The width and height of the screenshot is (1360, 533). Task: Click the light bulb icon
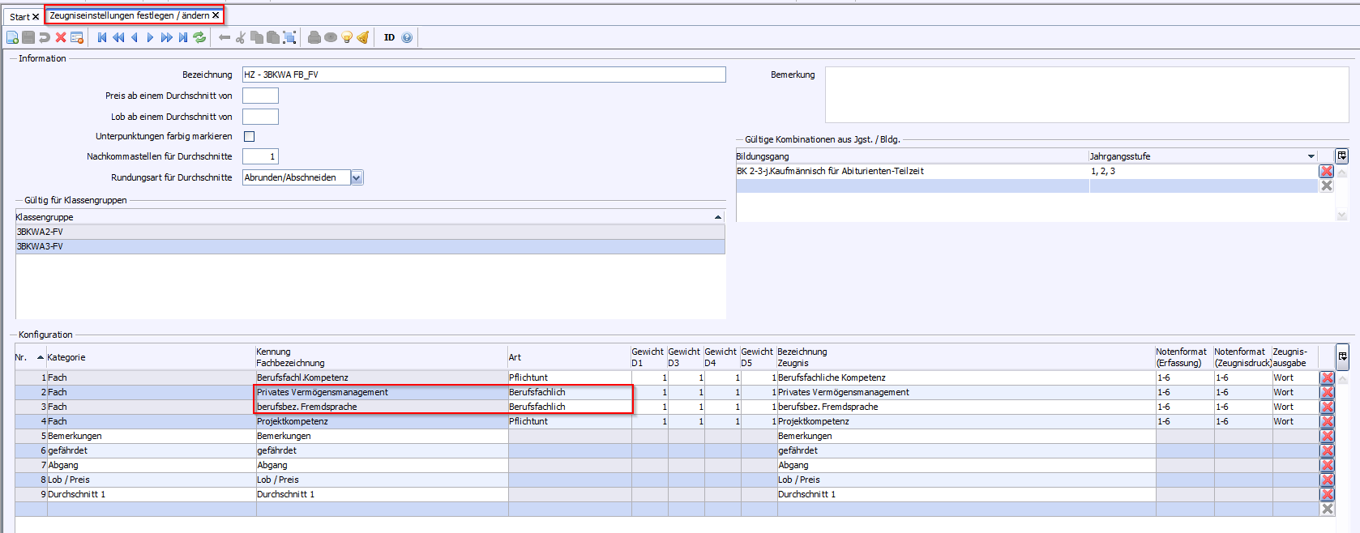(x=347, y=37)
